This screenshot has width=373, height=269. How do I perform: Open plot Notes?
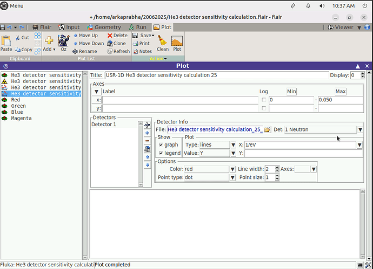coord(142,51)
